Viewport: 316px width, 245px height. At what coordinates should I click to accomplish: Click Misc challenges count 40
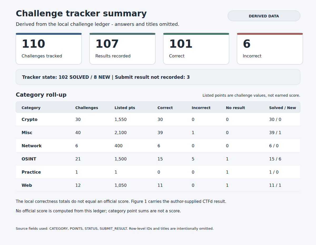(x=78, y=133)
